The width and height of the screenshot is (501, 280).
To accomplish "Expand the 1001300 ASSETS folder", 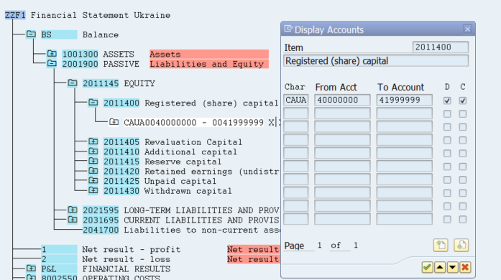I will pyautogui.click(x=52, y=53).
